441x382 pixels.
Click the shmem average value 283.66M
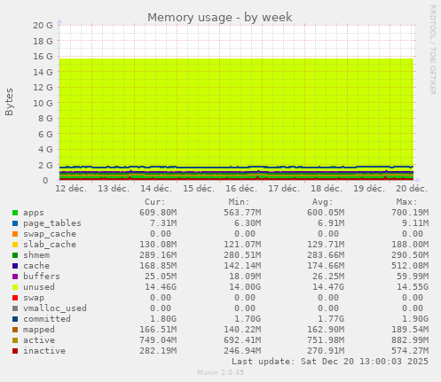[326, 255]
